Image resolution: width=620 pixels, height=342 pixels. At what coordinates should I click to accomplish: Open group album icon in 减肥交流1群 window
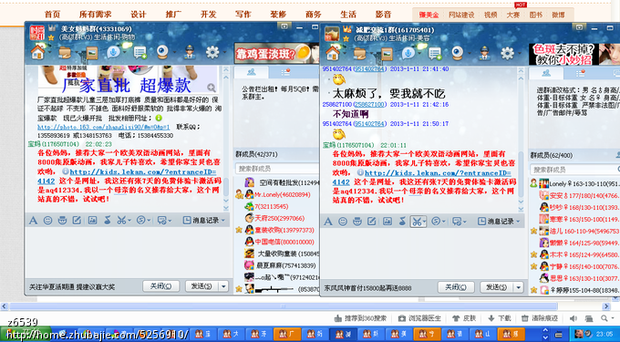coord(387,54)
